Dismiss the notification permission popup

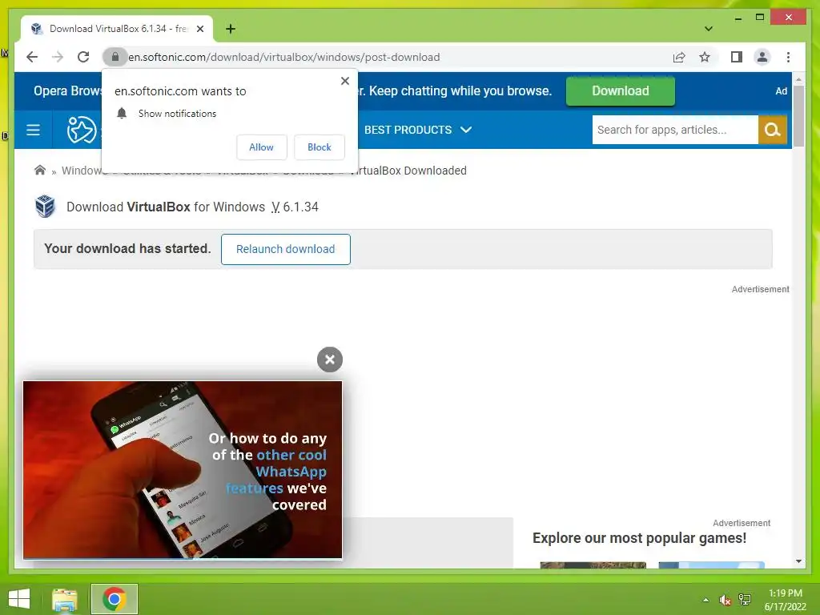(344, 81)
